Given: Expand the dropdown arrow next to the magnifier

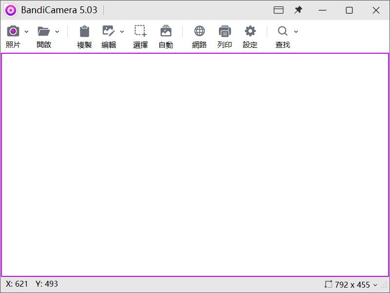Looking at the screenshot, I should click(296, 32).
